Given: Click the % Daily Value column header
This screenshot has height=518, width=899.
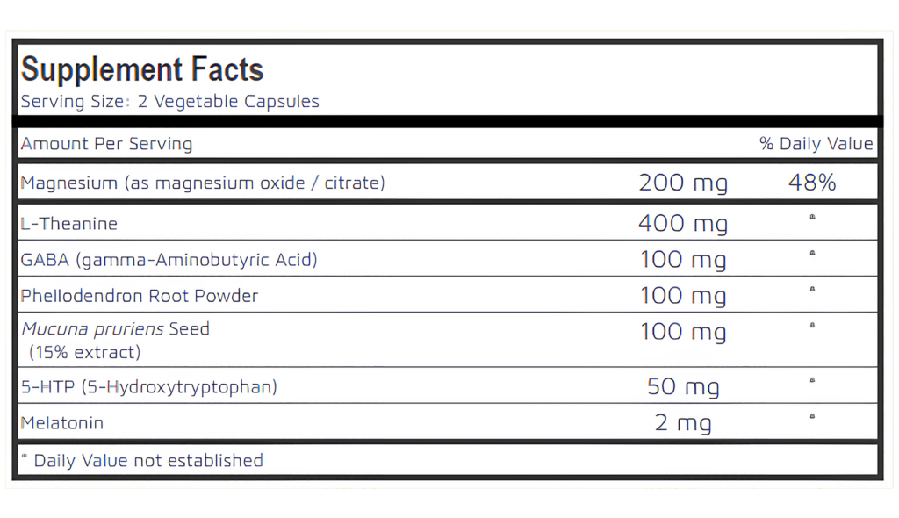Looking at the screenshot, I should tap(816, 144).
